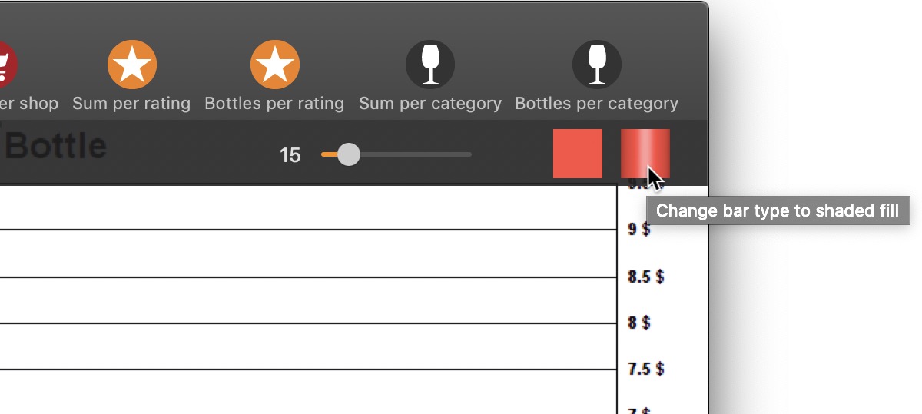Click the 'Sum per rating' text label
Image resolution: width=922 pixels, height=414 pixels.
tap(131, 103)
